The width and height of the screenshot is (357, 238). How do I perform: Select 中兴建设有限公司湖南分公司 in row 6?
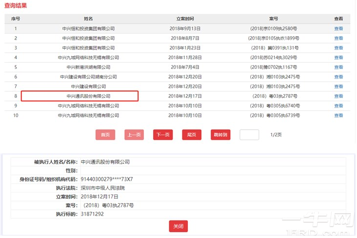click(88, 77)
